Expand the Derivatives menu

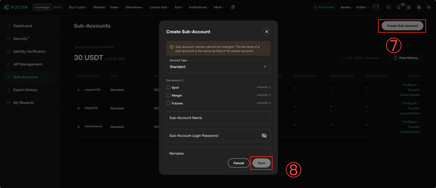click(135, 7)
